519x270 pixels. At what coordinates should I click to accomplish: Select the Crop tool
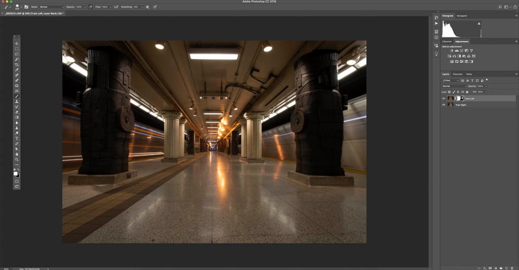pos(17,65)
